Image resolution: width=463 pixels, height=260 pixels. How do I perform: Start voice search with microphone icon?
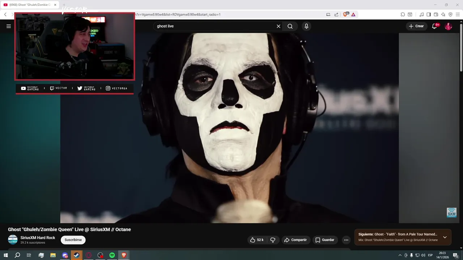click(x=306, y=26)
